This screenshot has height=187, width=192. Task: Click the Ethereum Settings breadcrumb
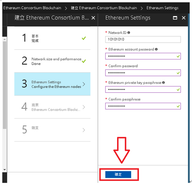coord(163,8)
